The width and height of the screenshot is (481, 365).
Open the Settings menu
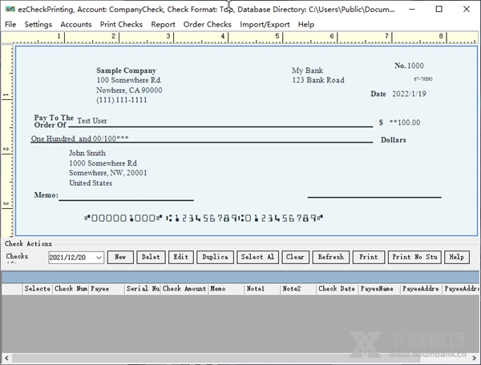[38, 24]
